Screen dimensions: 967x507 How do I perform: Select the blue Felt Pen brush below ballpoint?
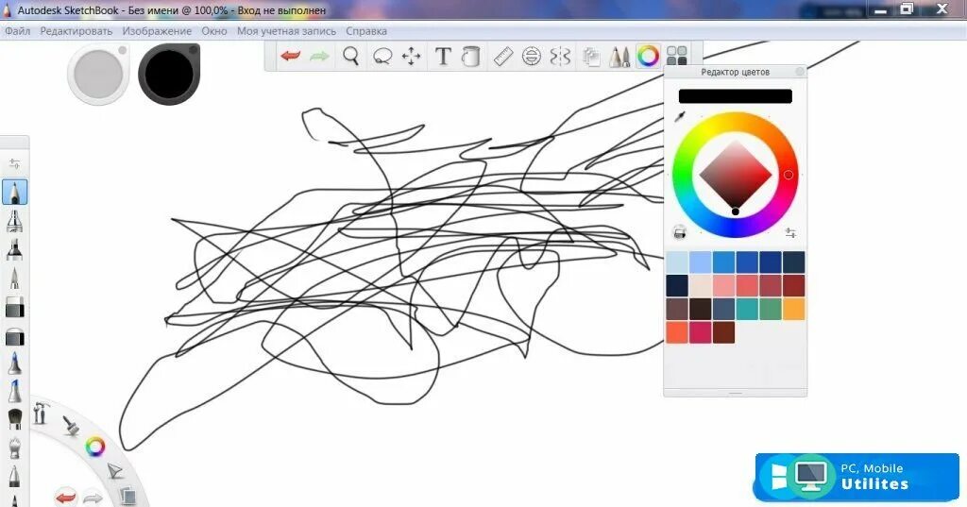click(x=14, y=392)
